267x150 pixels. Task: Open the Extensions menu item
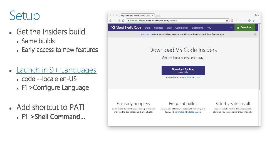(197, 28)
